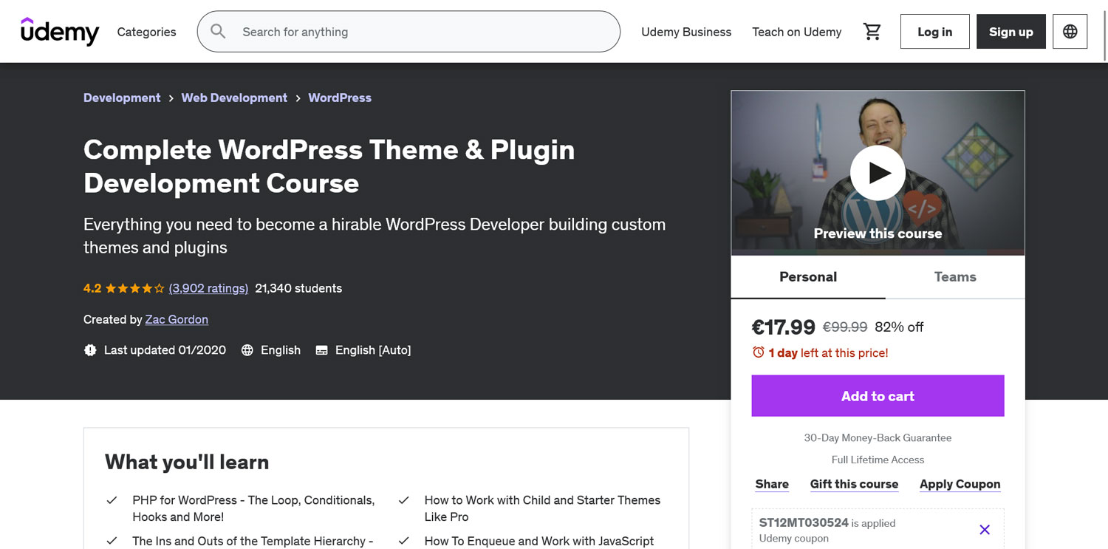Open the language globe selector

(x=1070, y=32)
